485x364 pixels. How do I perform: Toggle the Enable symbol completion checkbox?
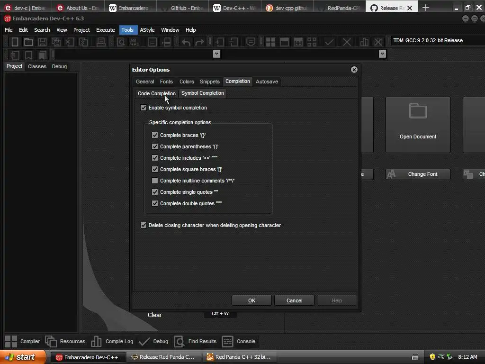pos(144,108)
